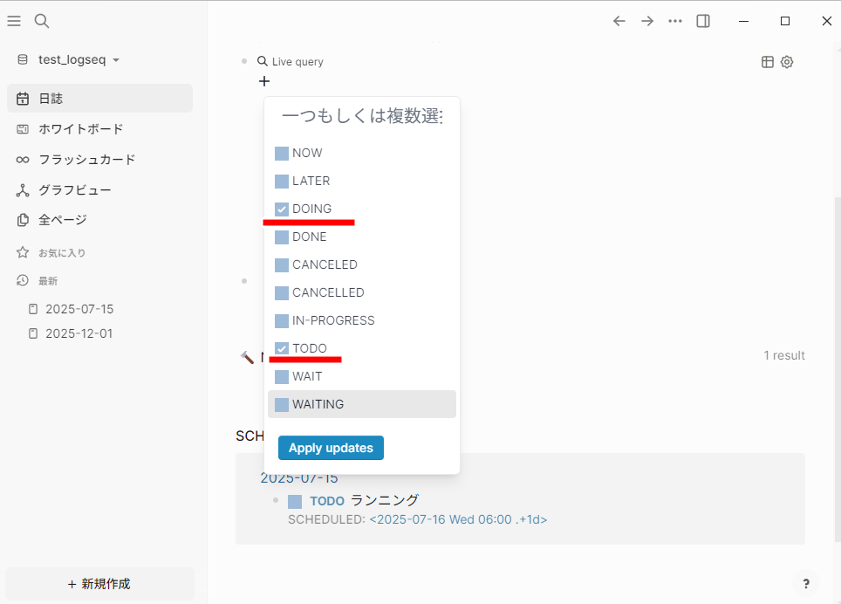
Task: Check the WAITING checkbox
Action: pyautogui.click(x=282, y=404)
